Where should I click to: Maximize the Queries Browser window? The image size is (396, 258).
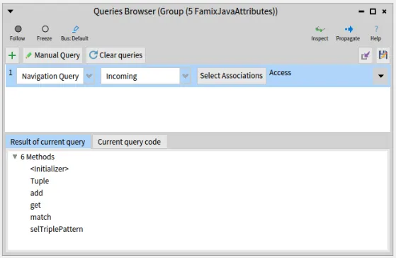coord(373,11)
